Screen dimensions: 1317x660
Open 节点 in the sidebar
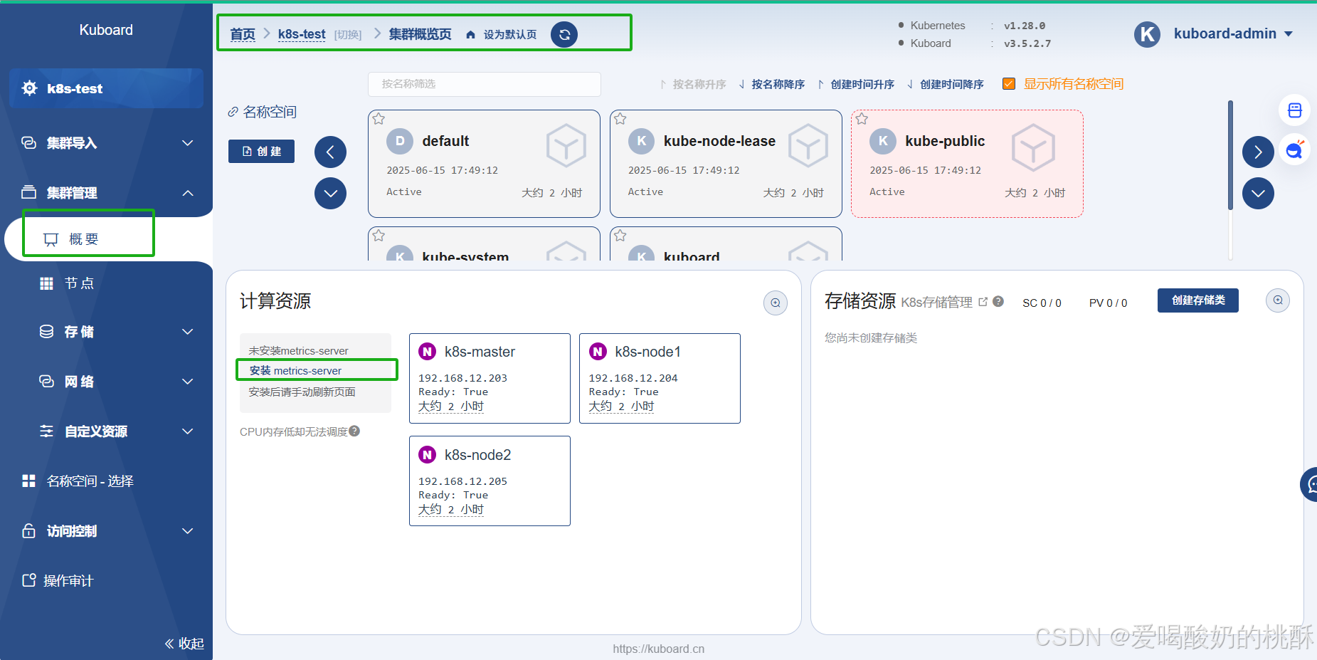(x=79, y=283)
